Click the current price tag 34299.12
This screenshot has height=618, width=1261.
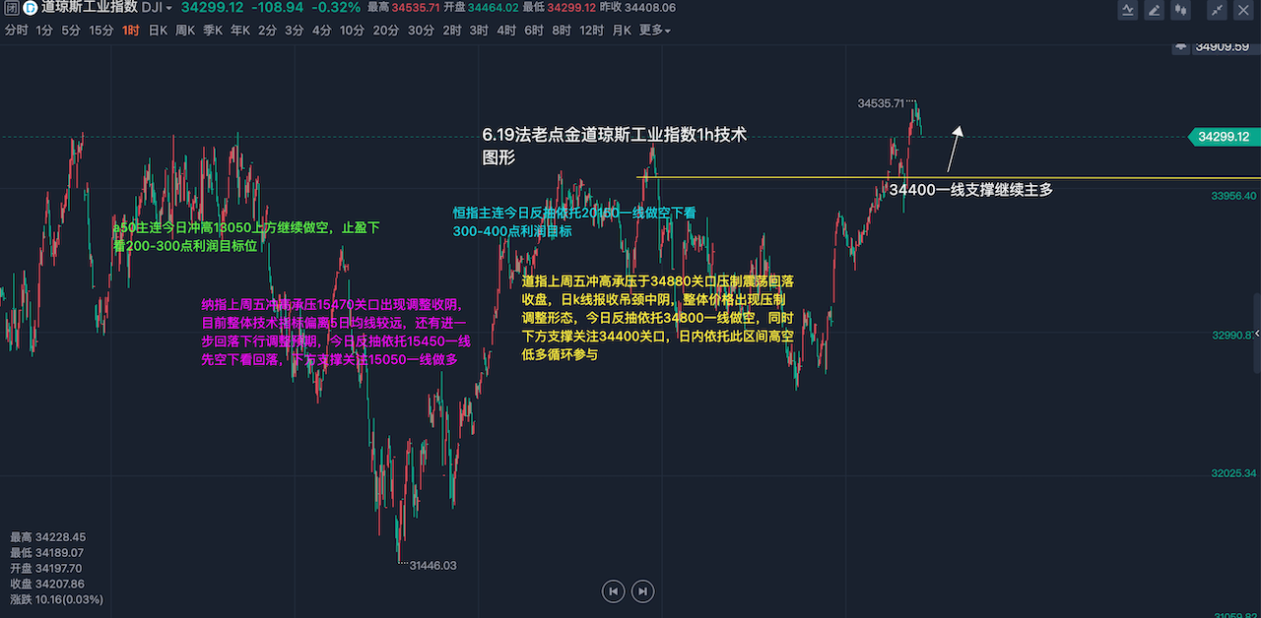1223,137
